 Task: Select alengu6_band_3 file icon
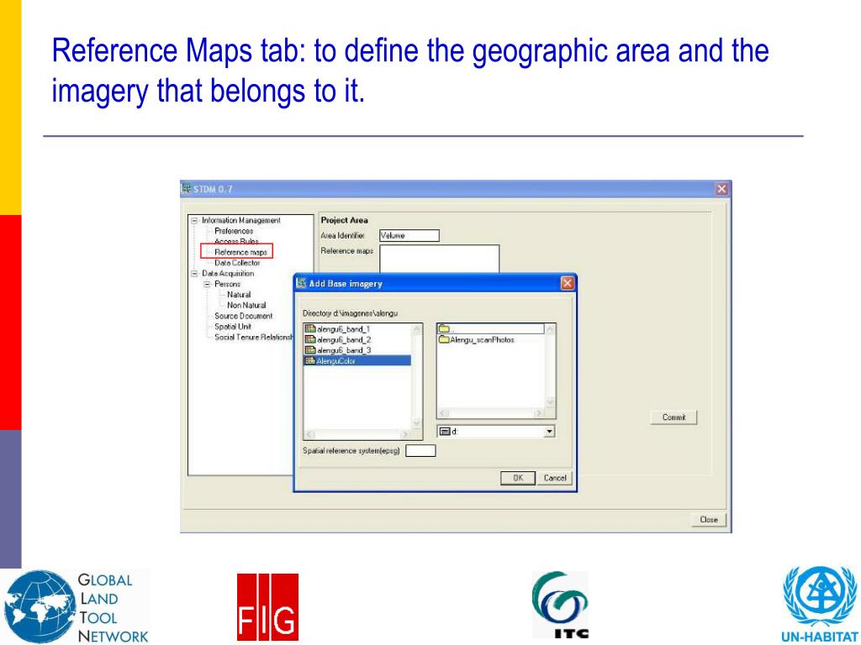[310, 350]
